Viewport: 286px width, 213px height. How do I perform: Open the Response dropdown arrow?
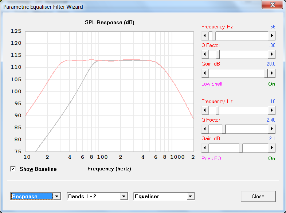pyautogui.click(x=57, y=196)
